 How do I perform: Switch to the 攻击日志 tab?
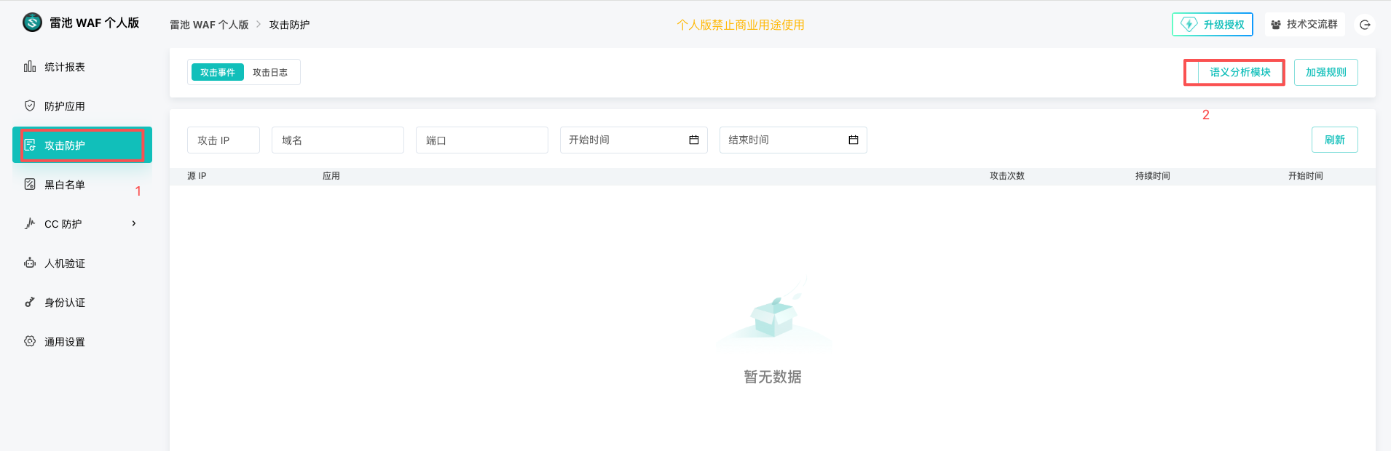click(270, 73)
